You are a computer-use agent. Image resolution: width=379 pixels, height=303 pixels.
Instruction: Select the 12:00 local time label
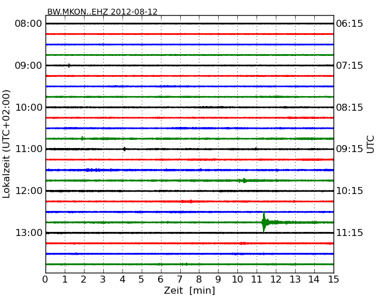(x=29, y=191)
